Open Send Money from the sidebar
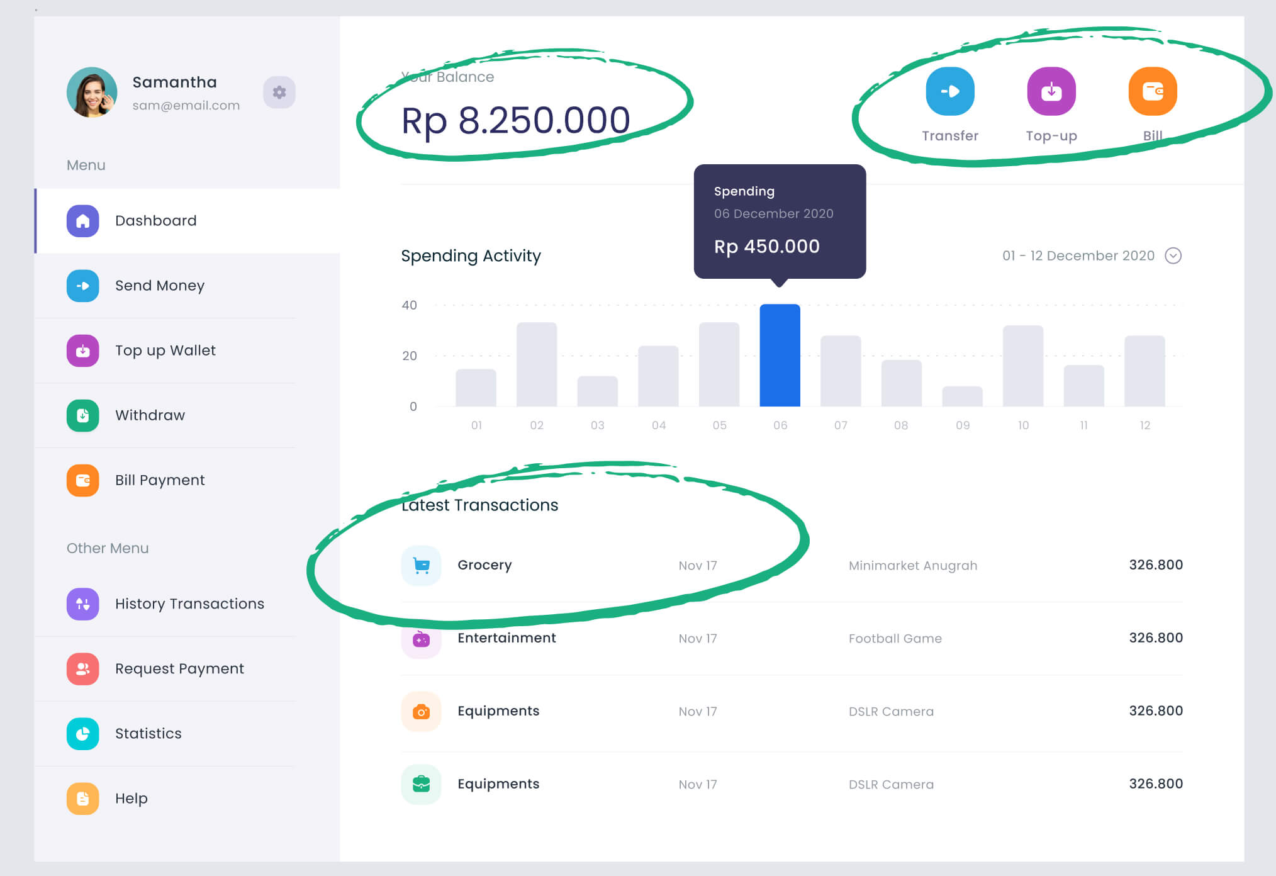Screen dimensions: 1276x876 click(x=159, y=286)
